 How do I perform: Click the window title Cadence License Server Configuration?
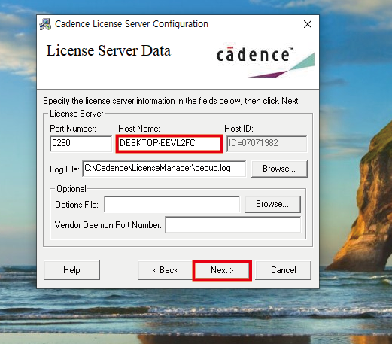tap(132, 24)
